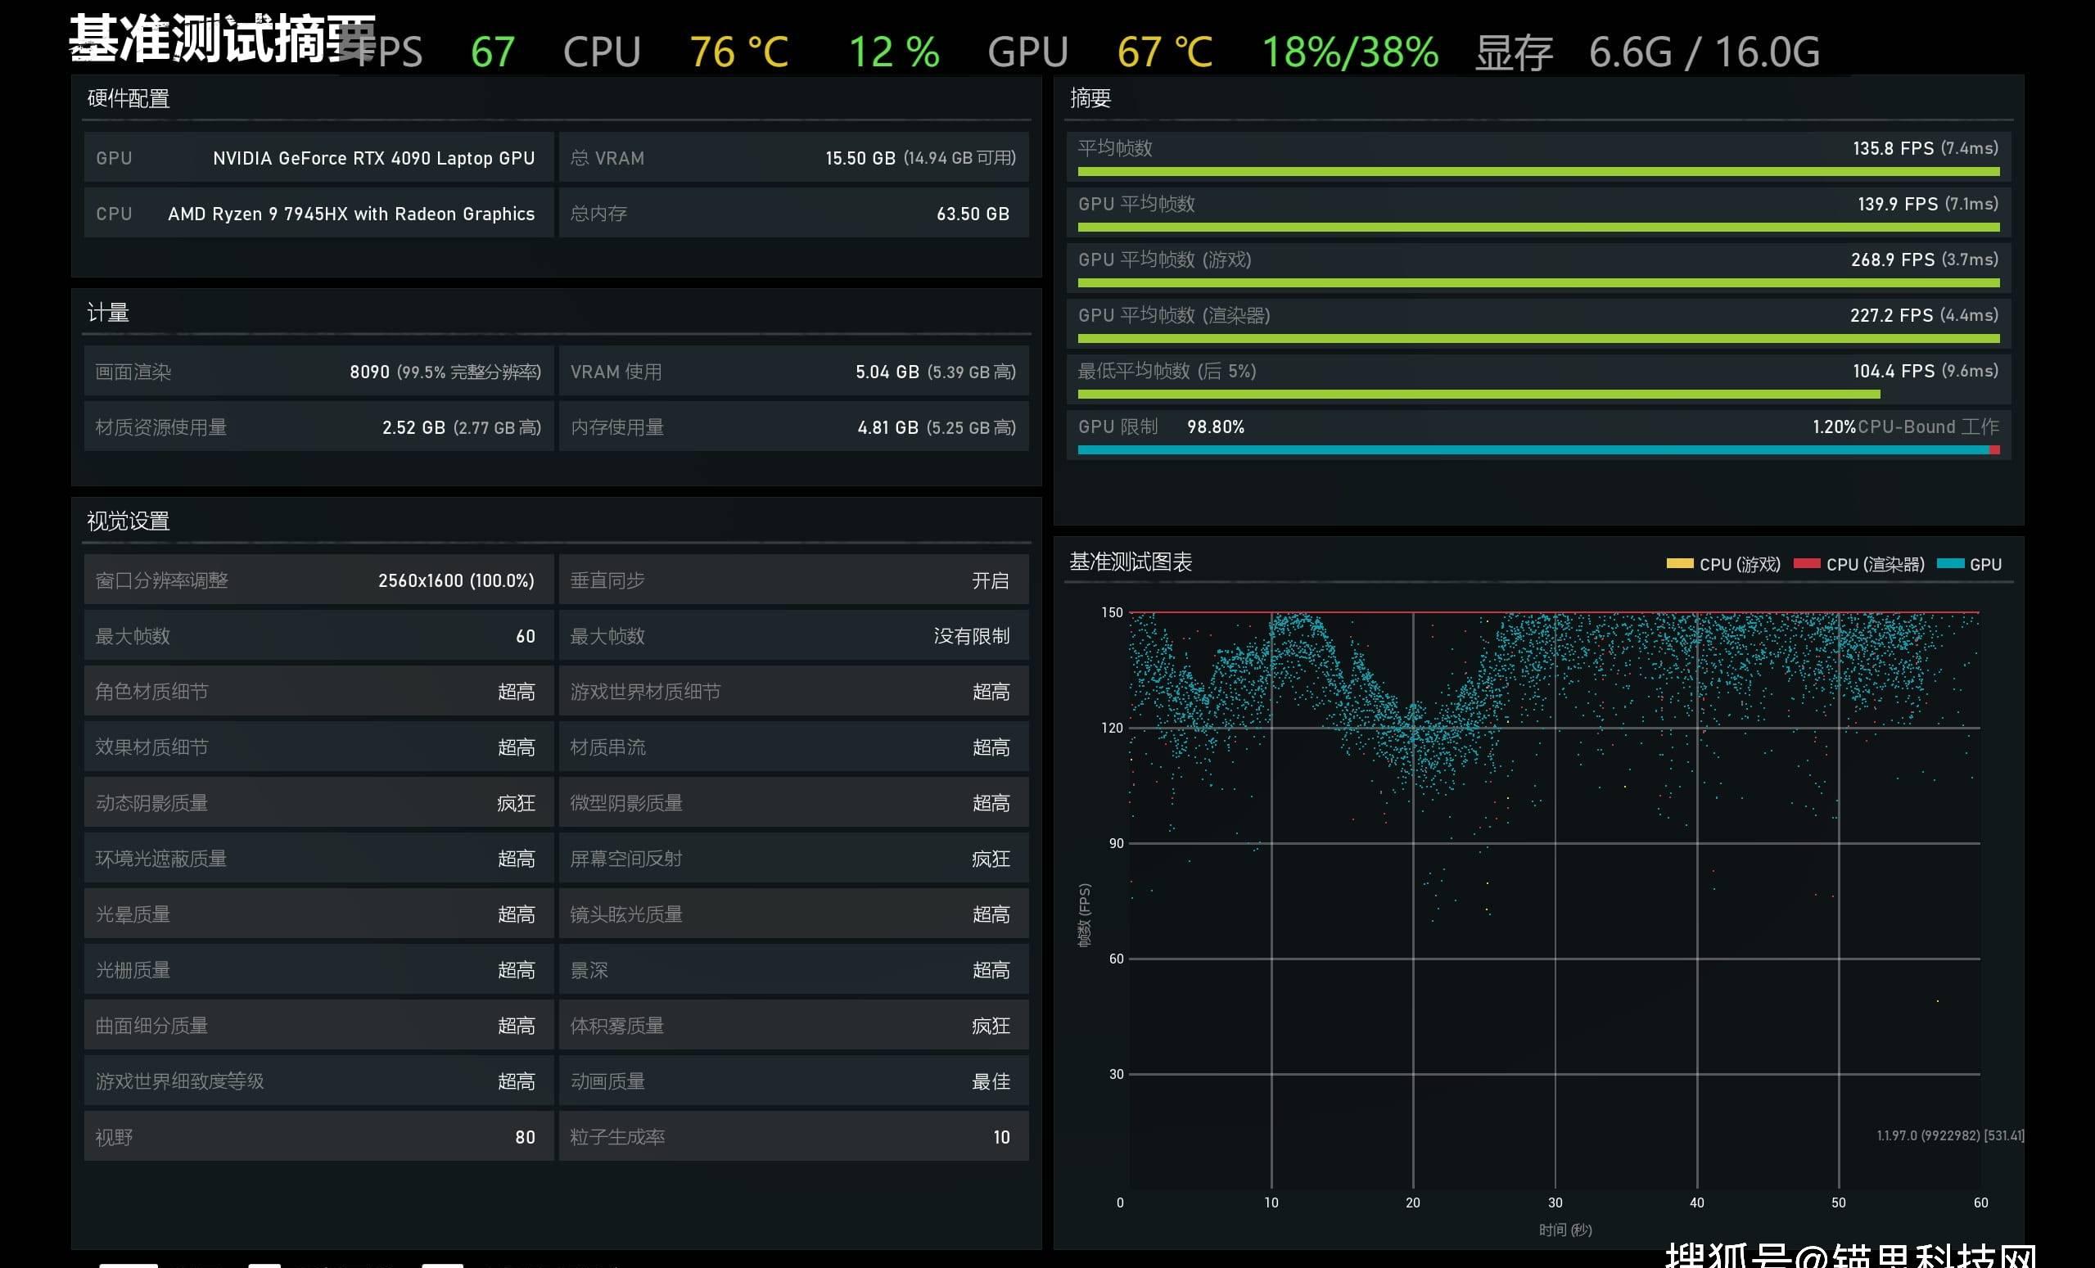Screen dimensions: 2095x1268
Task: Click the 镜头眩光质量 row
Action: click(x=793, y=914)
